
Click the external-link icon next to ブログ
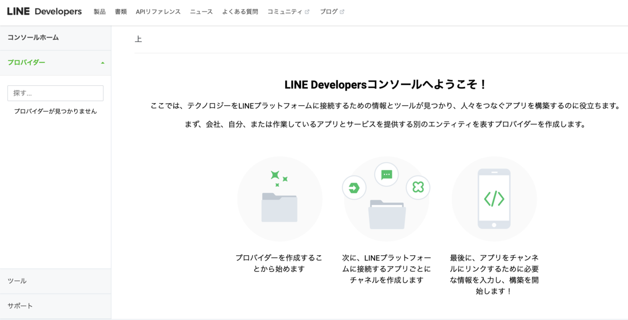(342, 12)
